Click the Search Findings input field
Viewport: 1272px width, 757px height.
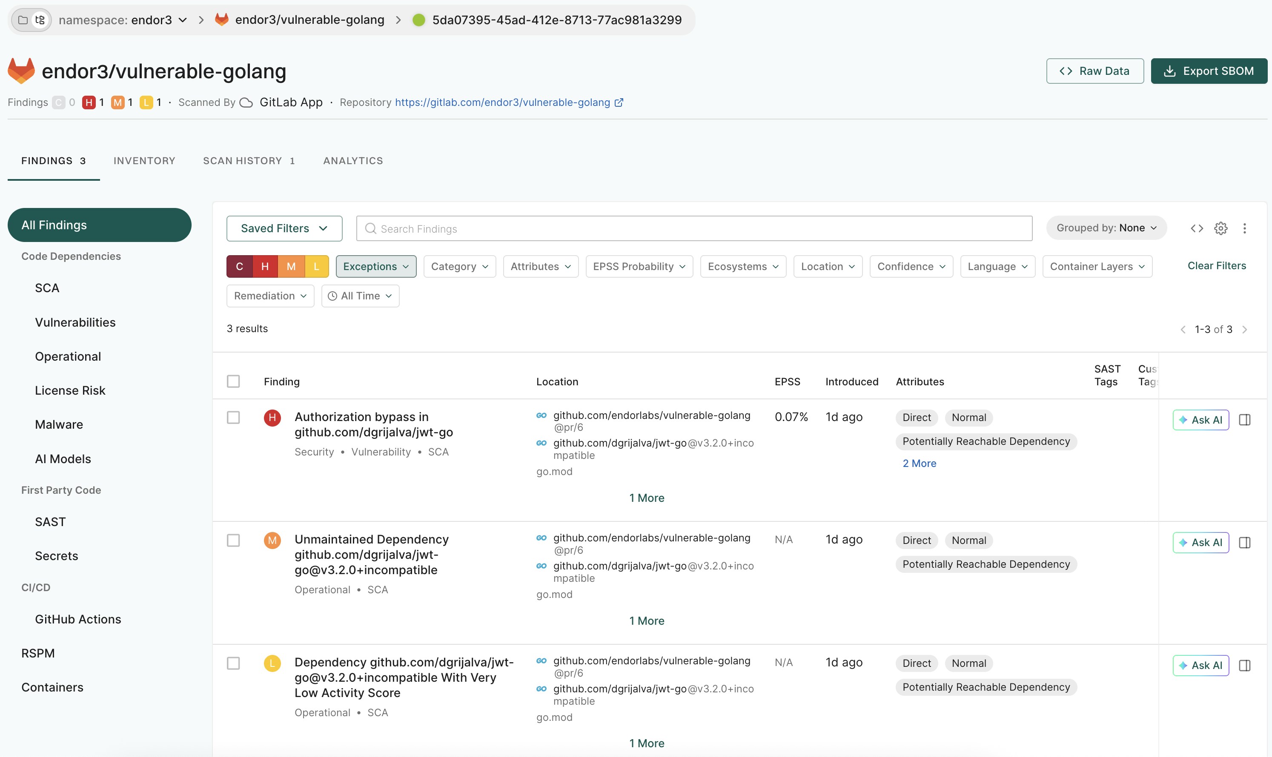click(x=694, y=228)
